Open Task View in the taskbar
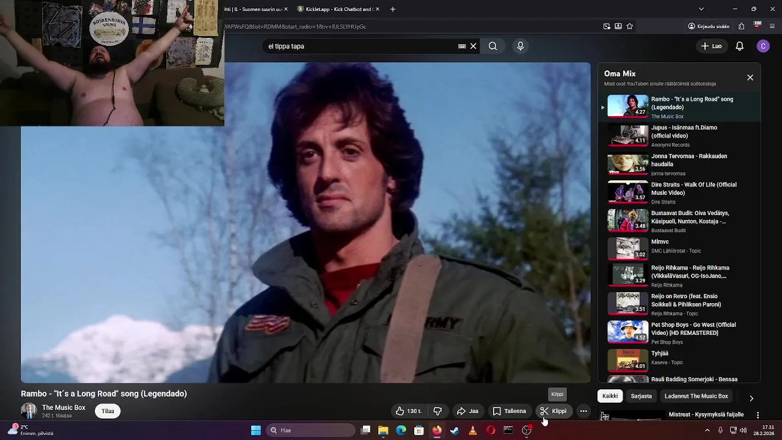 (x=365, y=430)
